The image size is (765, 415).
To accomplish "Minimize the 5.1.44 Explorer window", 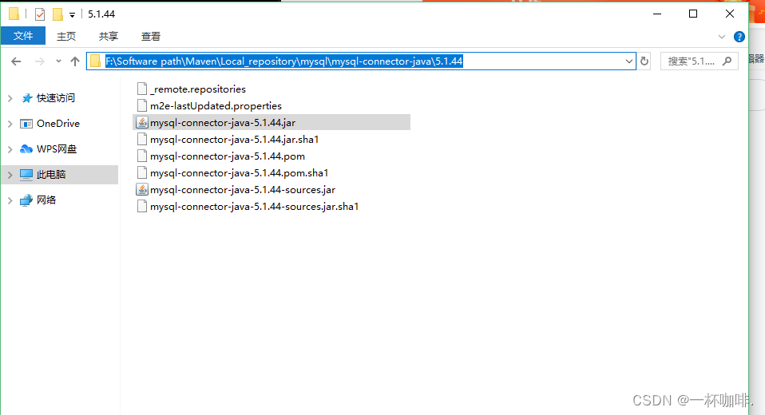I will [x=657, y=14].
